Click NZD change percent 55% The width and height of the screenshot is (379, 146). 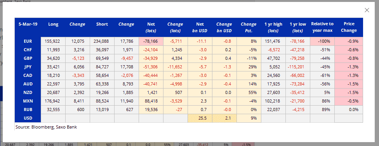(249, 92)
